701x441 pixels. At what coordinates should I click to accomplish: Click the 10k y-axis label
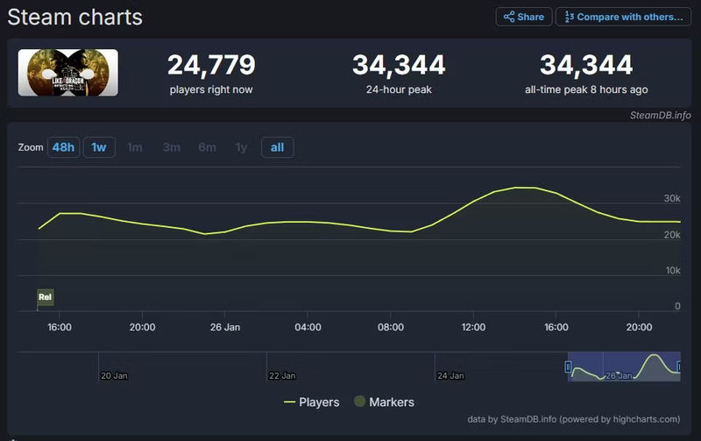pyautogui.click(x=673, y=270)
